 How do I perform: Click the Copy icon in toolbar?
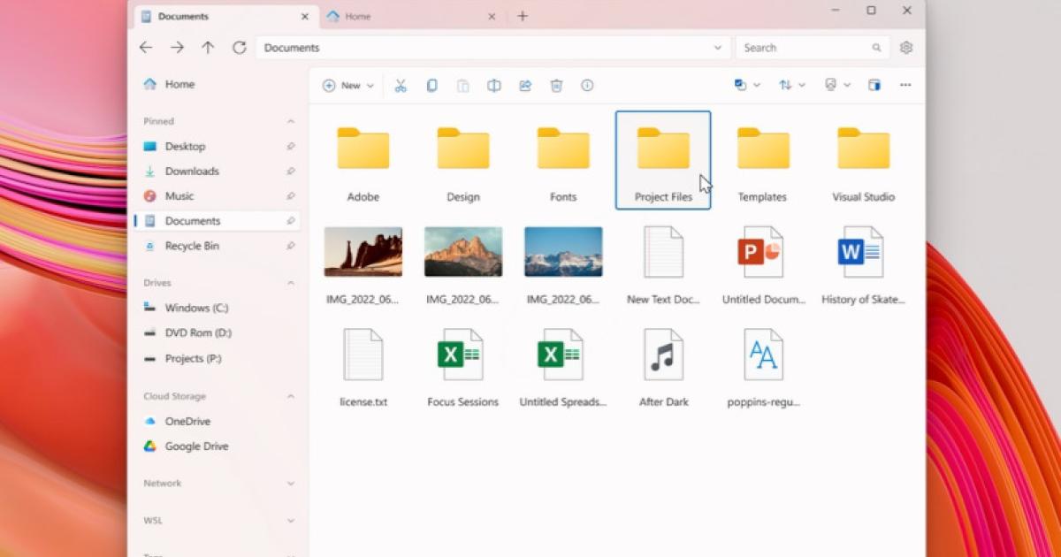(431, 86)
